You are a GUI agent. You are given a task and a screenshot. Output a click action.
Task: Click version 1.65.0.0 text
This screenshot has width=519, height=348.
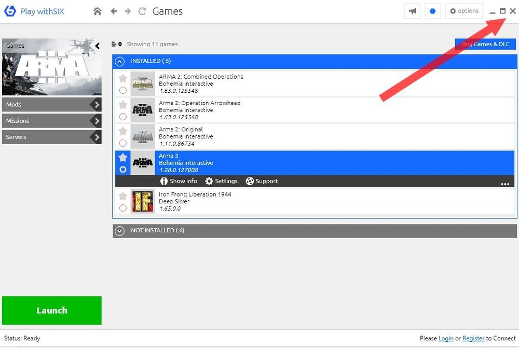(170, 208)
